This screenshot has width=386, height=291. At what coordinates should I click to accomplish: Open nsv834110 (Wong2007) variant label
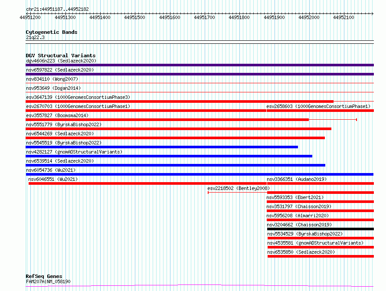[x=52, y=79]
